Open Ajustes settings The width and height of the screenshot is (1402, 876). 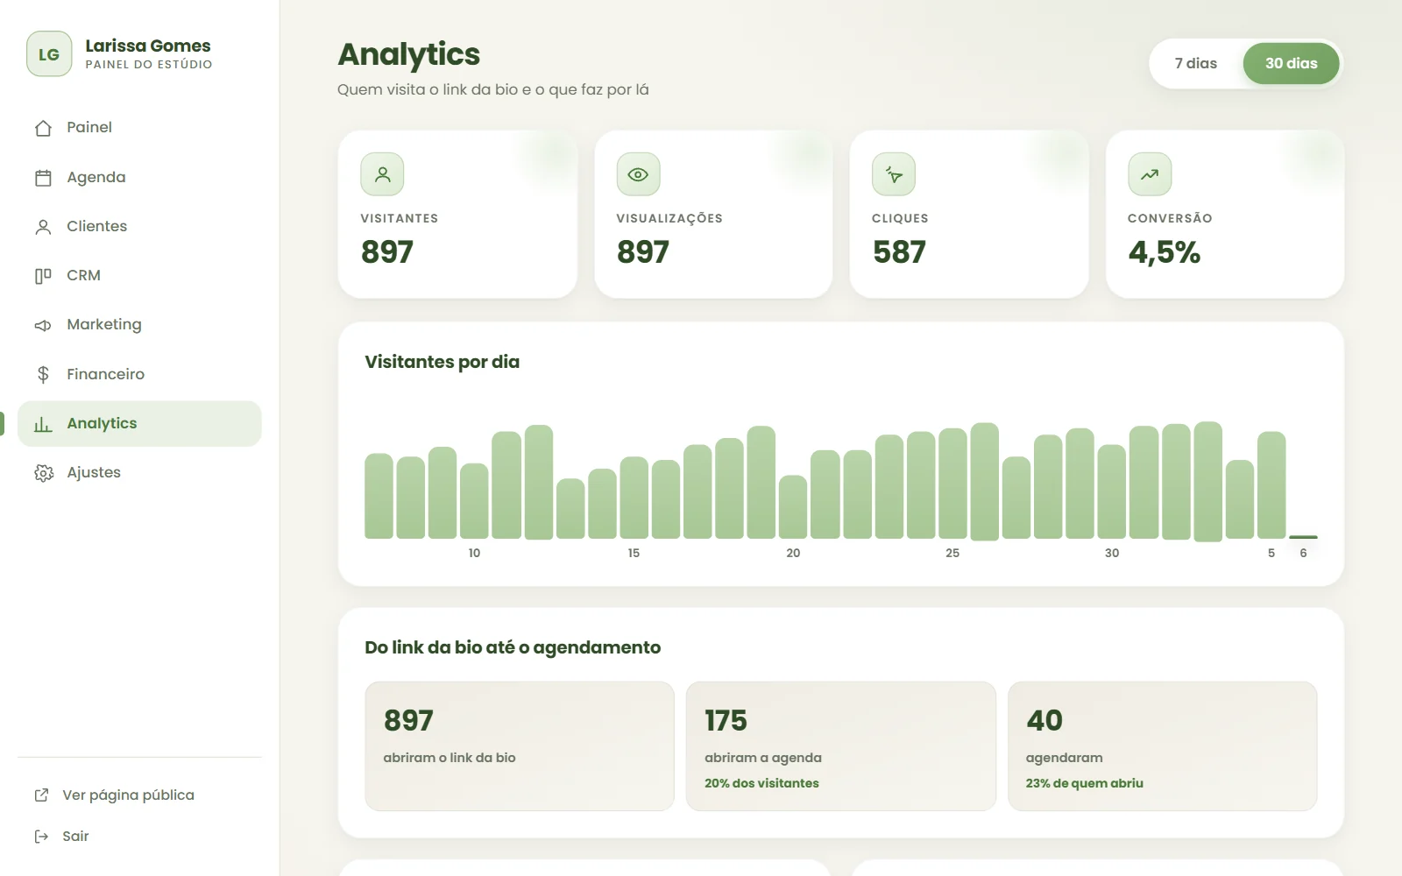coord(139,473)
